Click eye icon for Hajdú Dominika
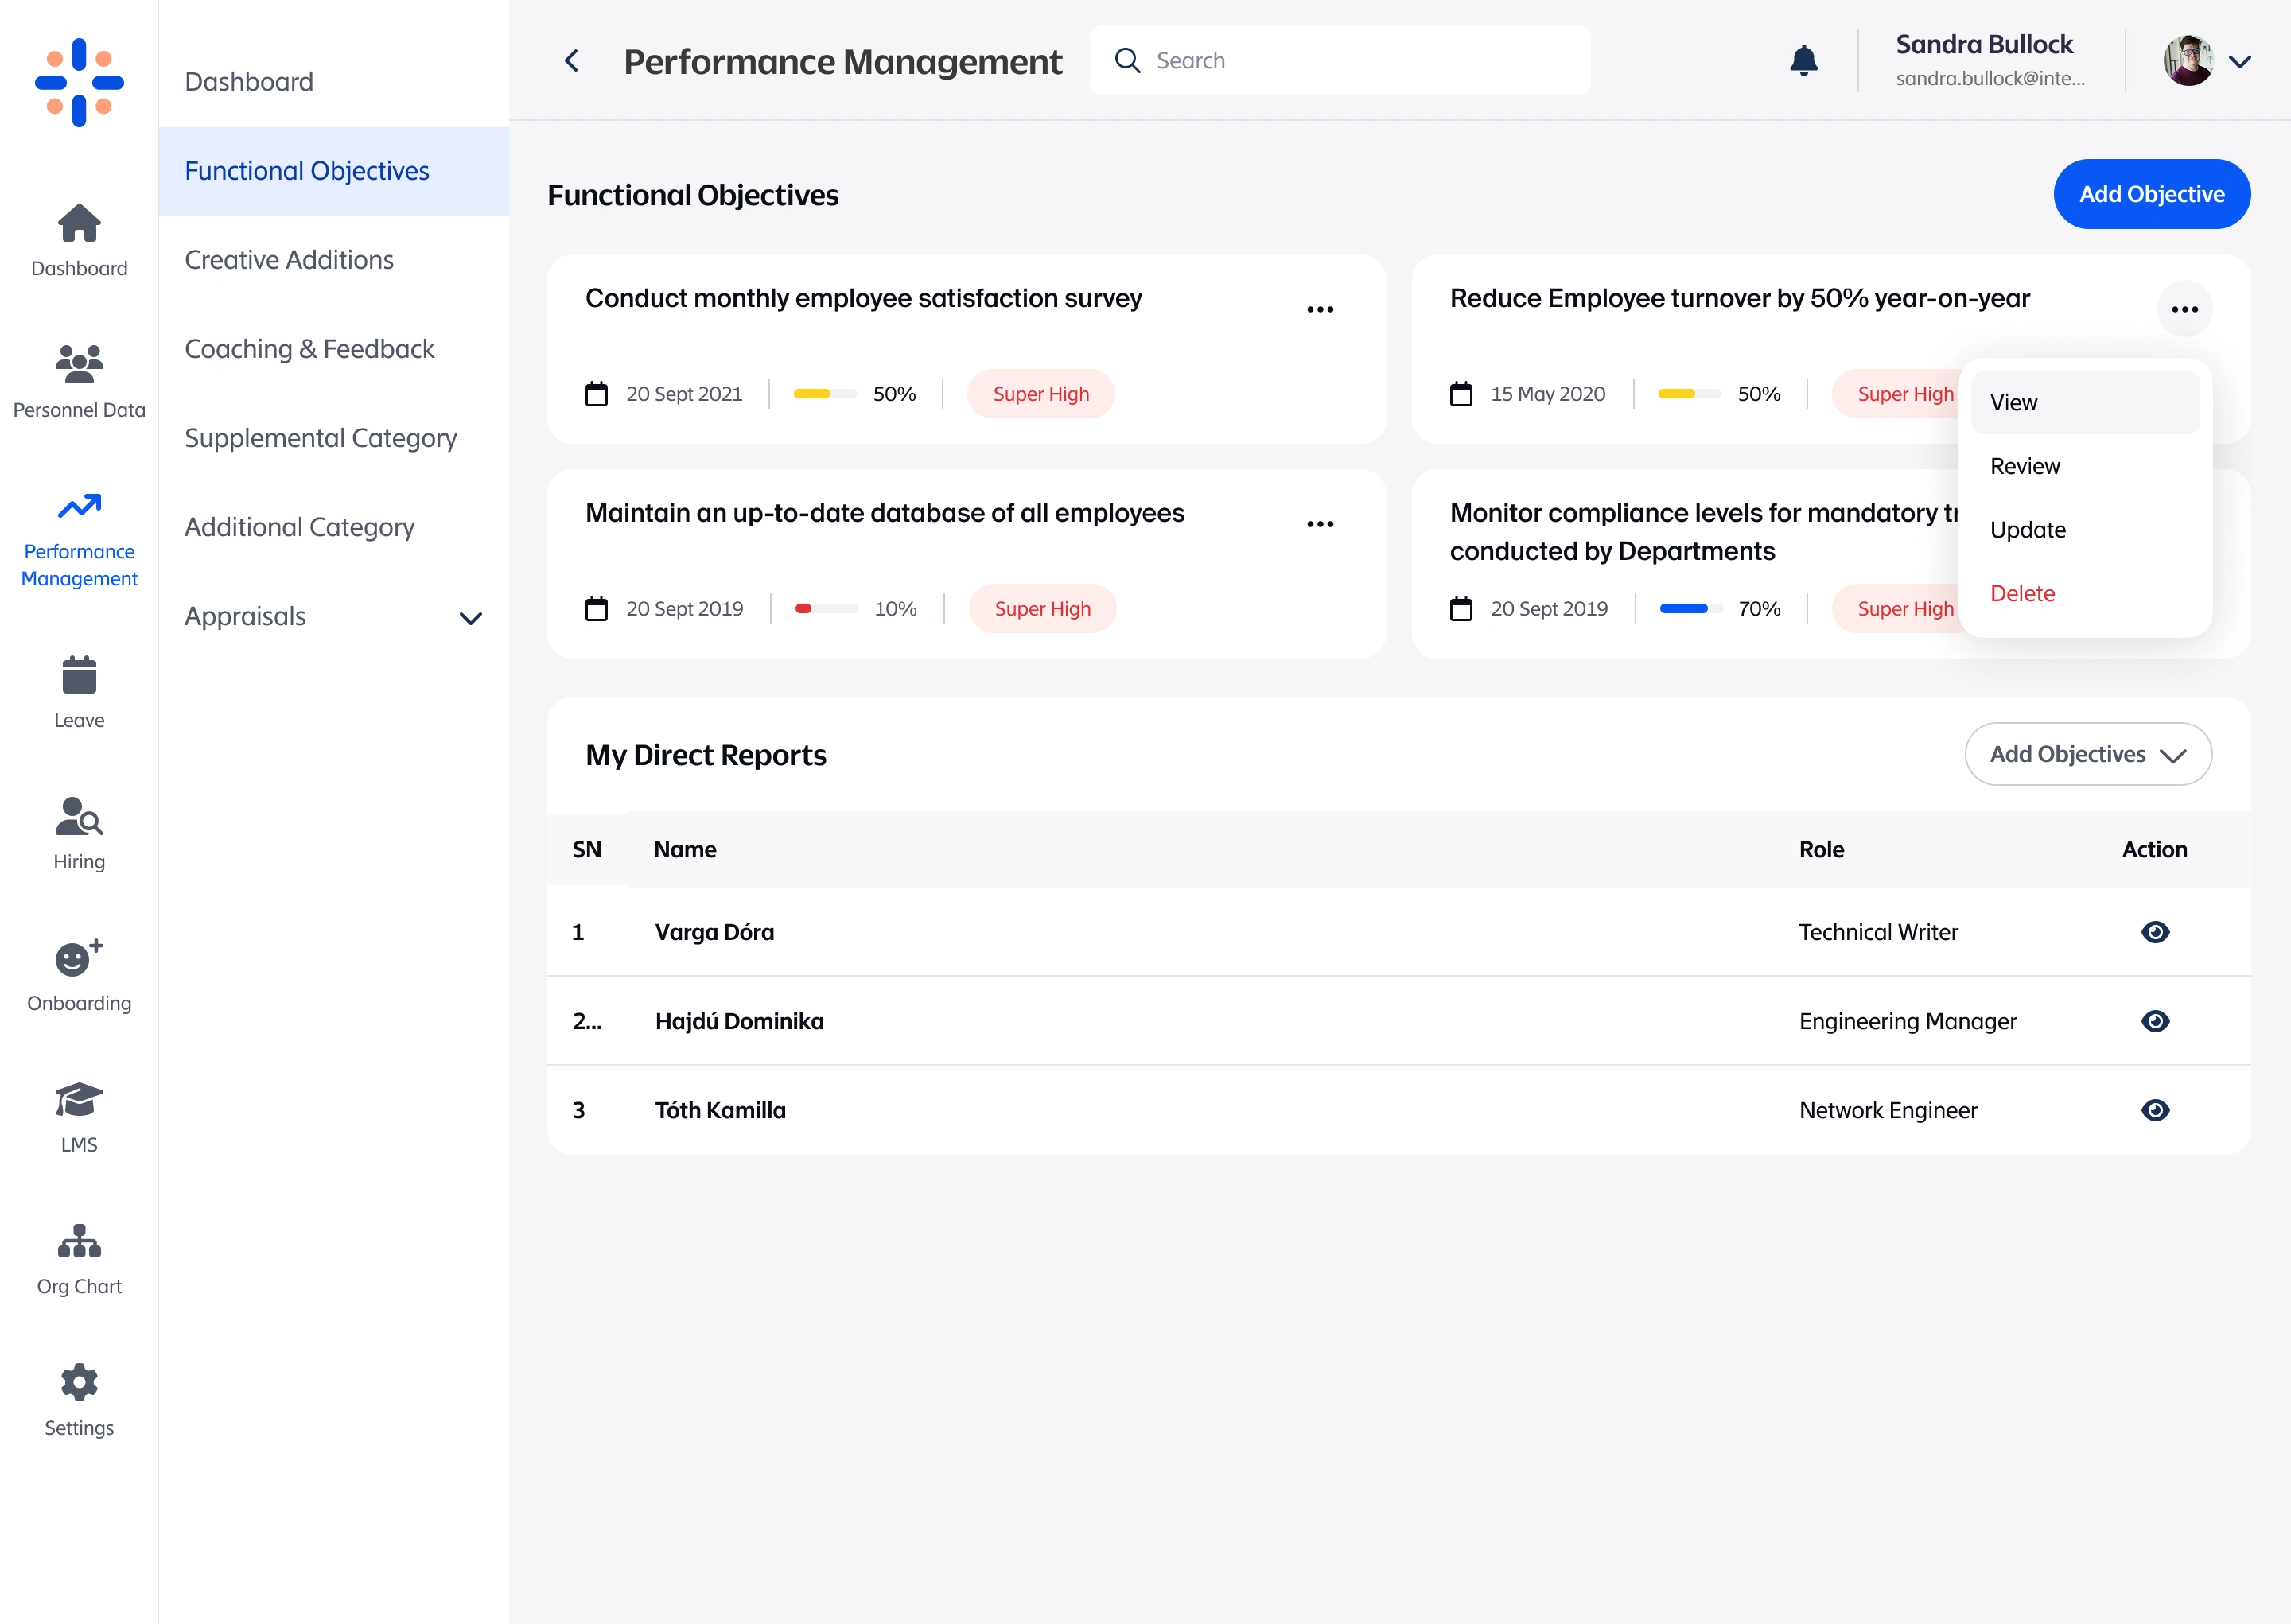This screenshot has height=1624, width=2291. pyautogui.click(x=2155, y=1021)
